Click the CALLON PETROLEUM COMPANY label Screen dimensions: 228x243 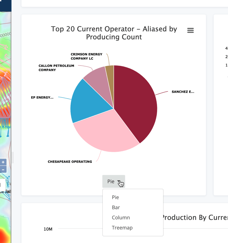[x=56, y=68]
